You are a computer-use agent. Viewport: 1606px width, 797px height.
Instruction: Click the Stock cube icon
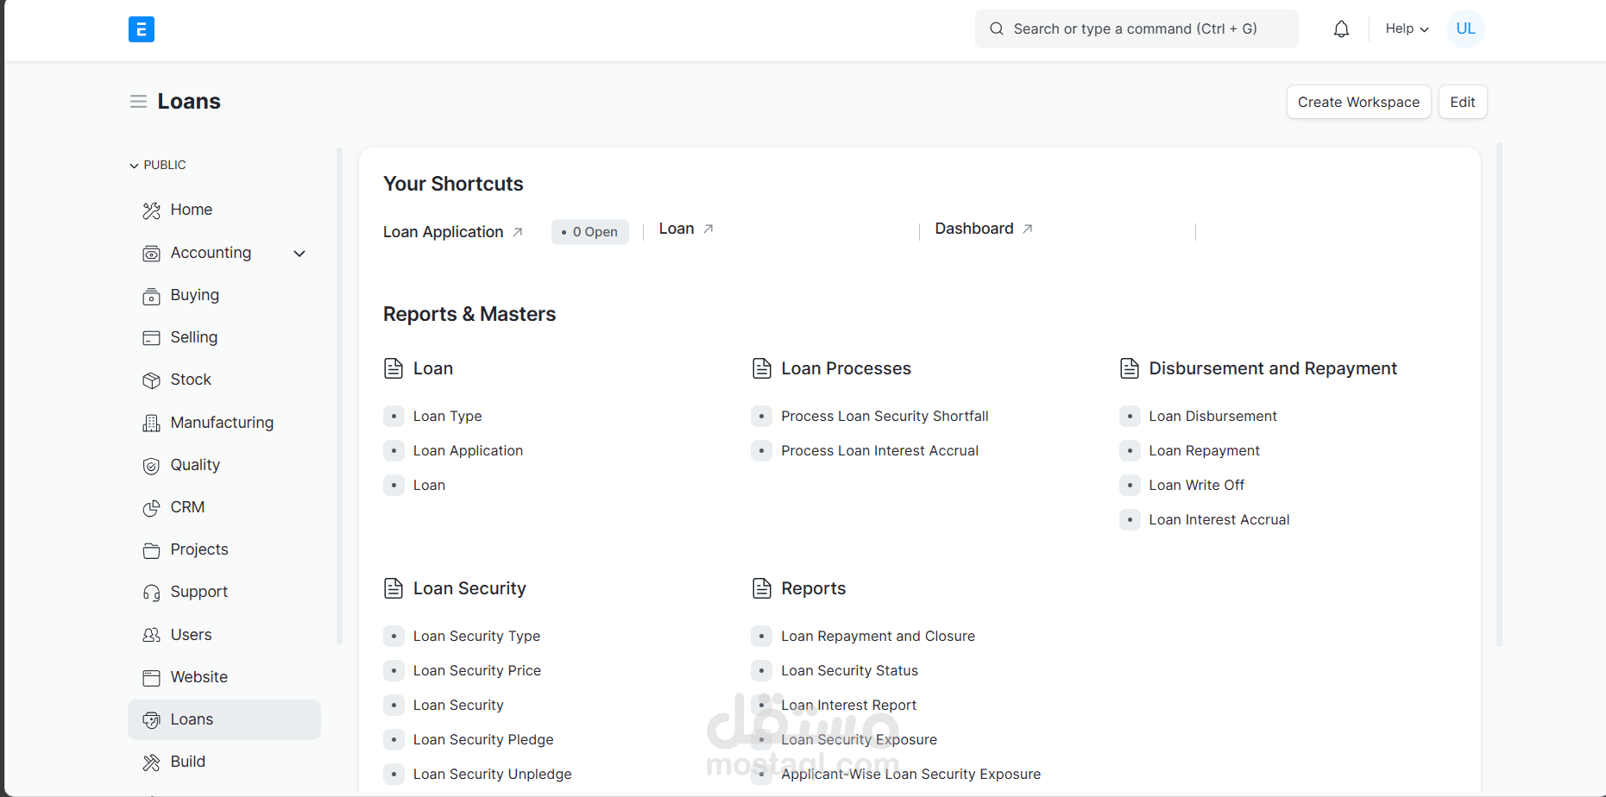[x=151, y=380]
